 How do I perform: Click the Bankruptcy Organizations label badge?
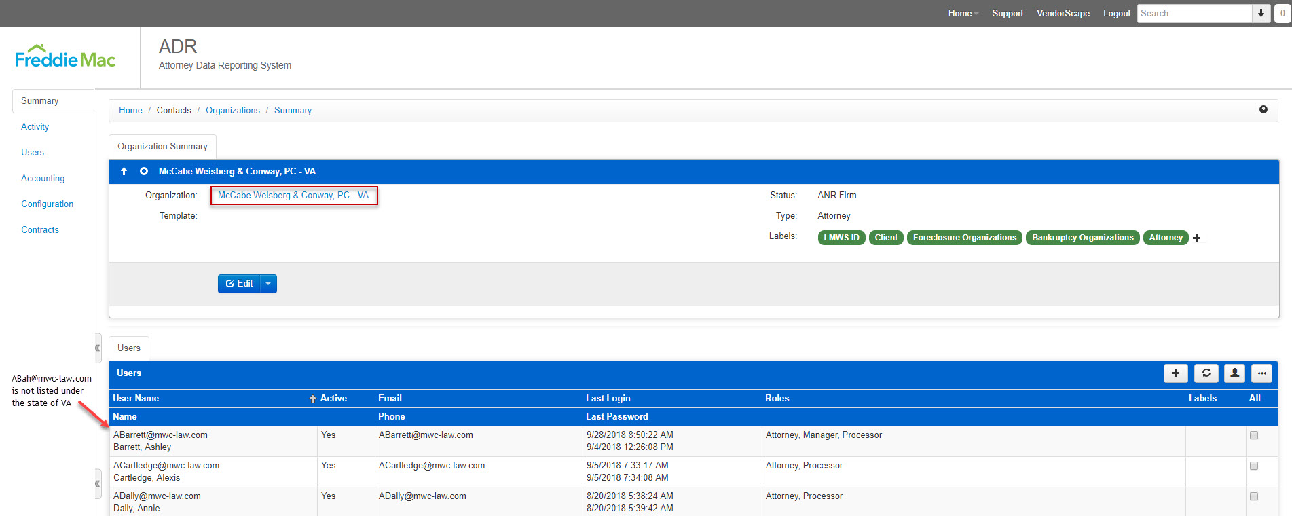pos(1082,238)
